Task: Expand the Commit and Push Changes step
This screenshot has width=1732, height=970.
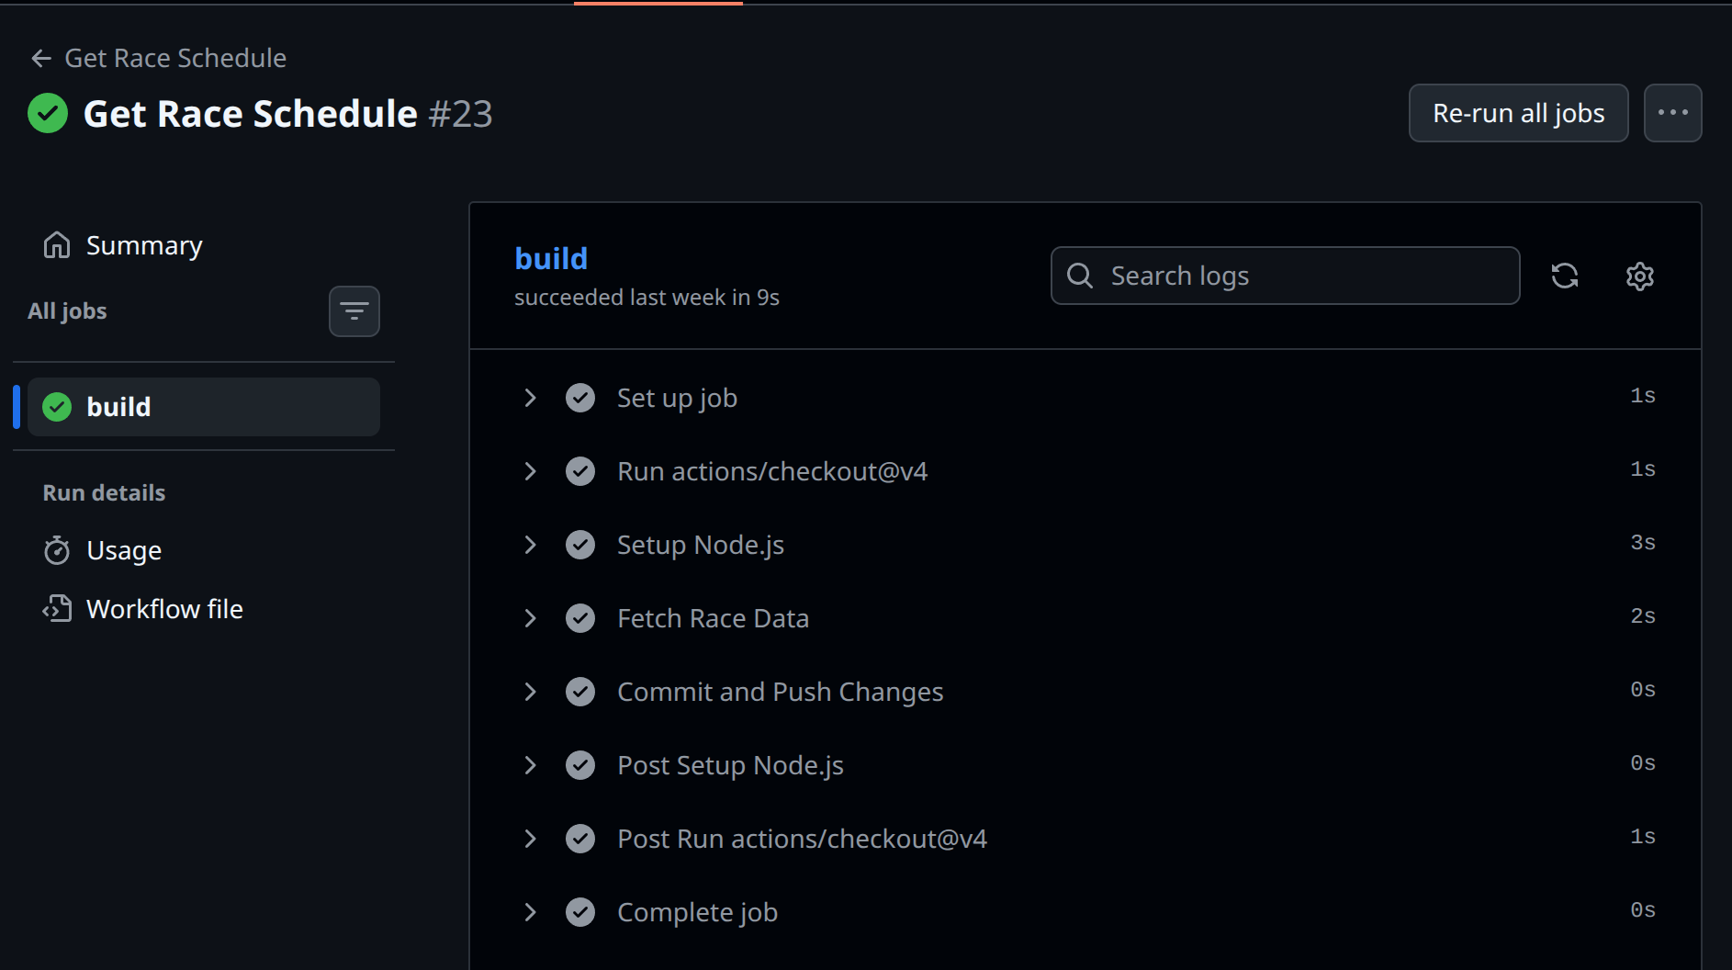Action: (530, 692)
